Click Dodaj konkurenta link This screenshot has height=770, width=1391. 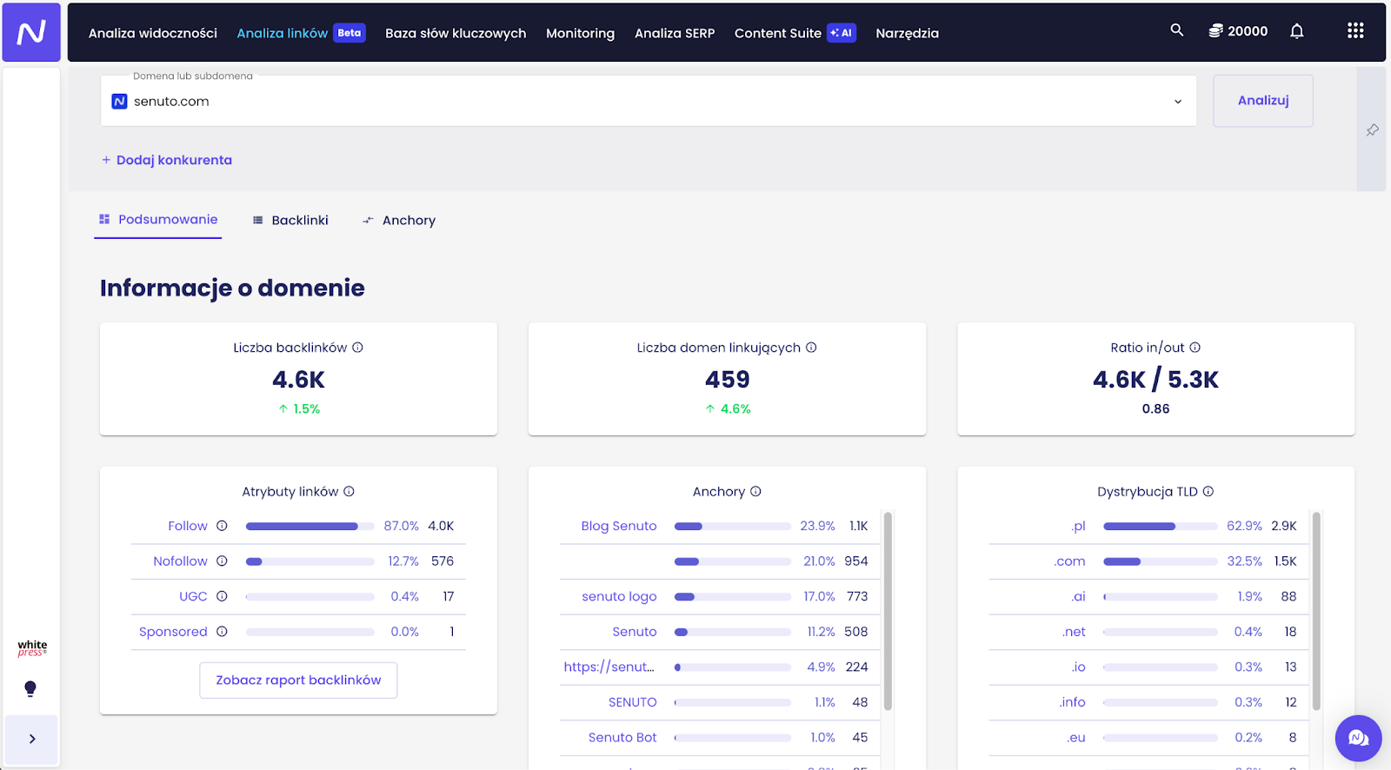point(167,160)
